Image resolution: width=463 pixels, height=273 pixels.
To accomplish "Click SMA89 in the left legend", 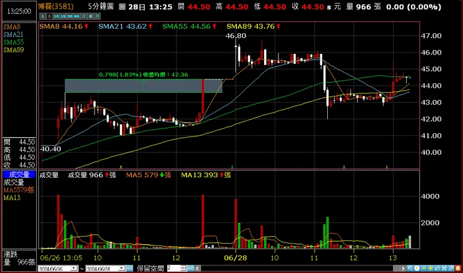I will [x=13, y=50].
